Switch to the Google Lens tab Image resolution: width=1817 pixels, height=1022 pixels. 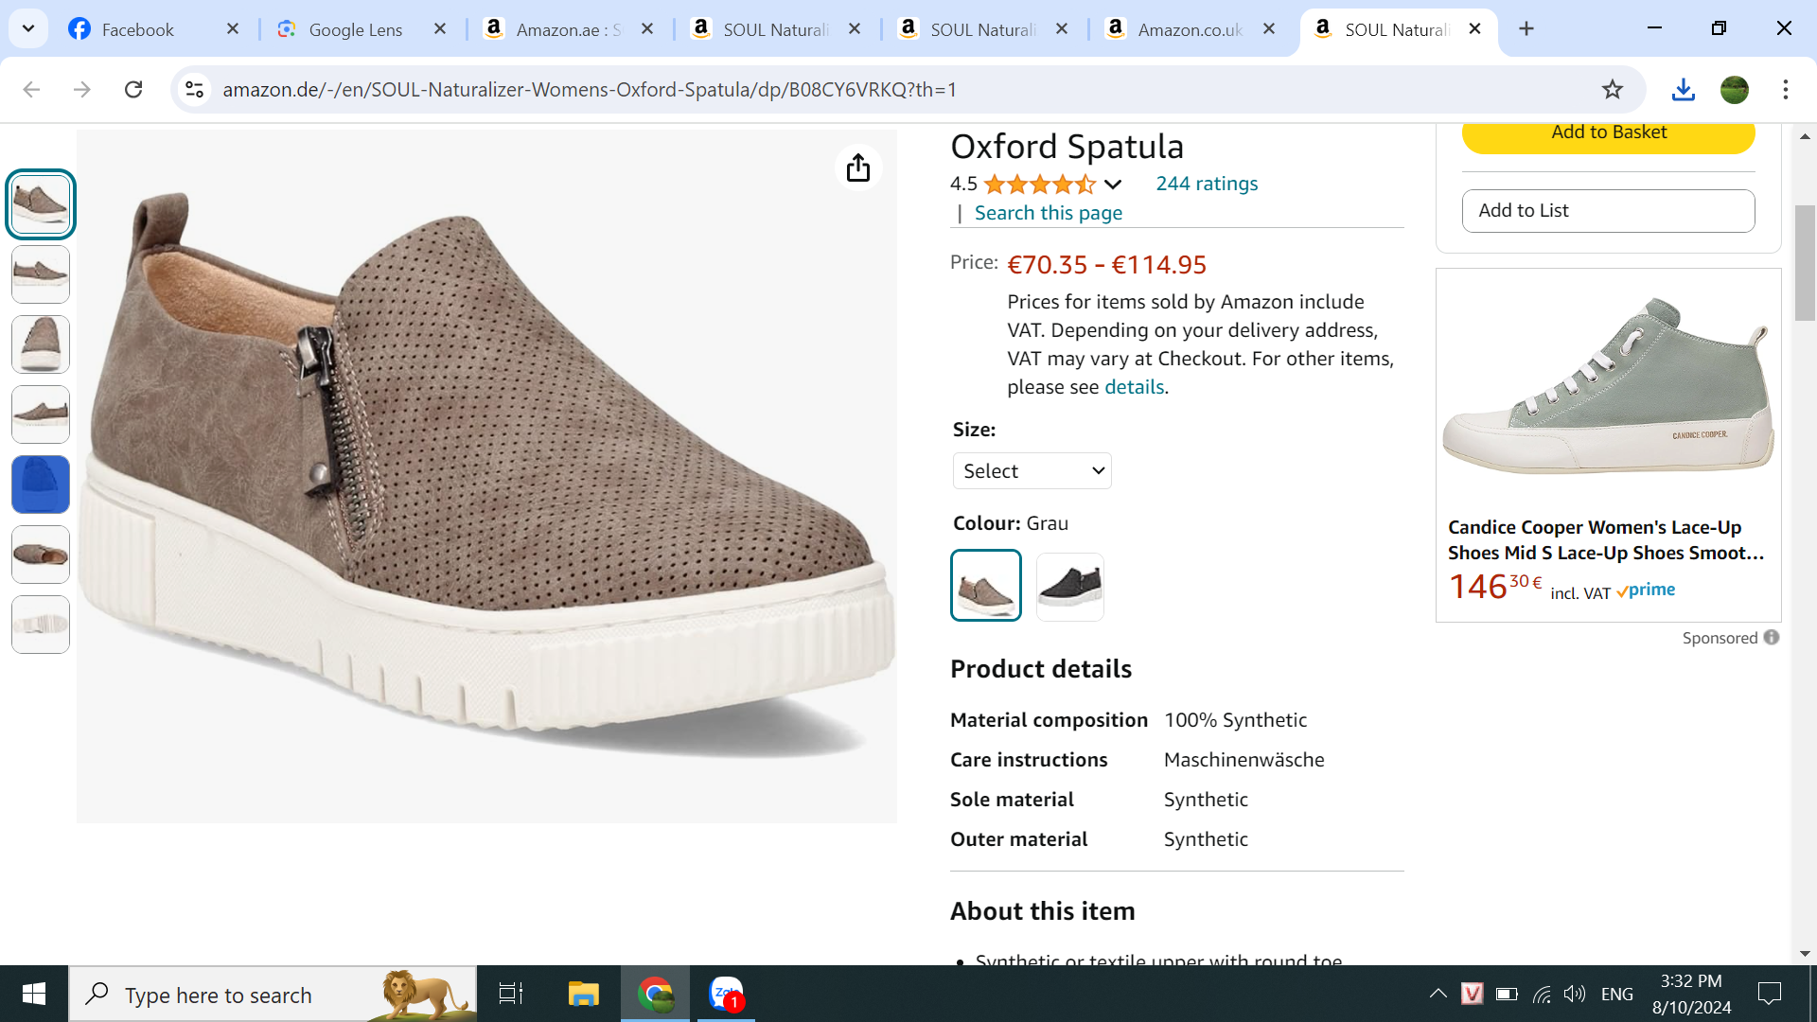coord(356,29)
